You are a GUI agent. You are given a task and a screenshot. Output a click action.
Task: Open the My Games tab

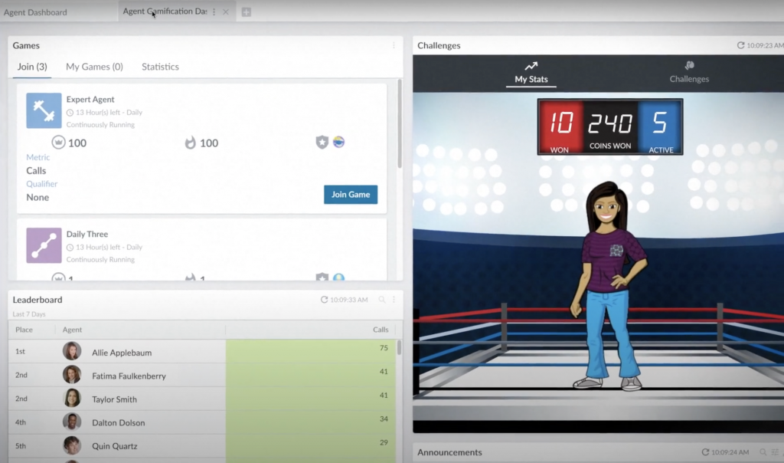[x=94, y=67]
